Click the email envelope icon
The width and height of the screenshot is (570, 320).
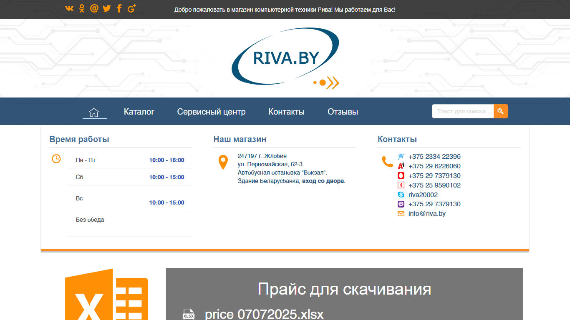(401, 214)
